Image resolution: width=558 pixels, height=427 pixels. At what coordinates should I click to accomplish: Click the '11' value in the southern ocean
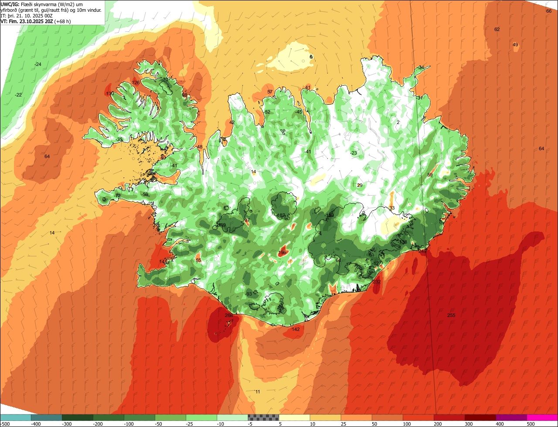[x=258, y=392]
